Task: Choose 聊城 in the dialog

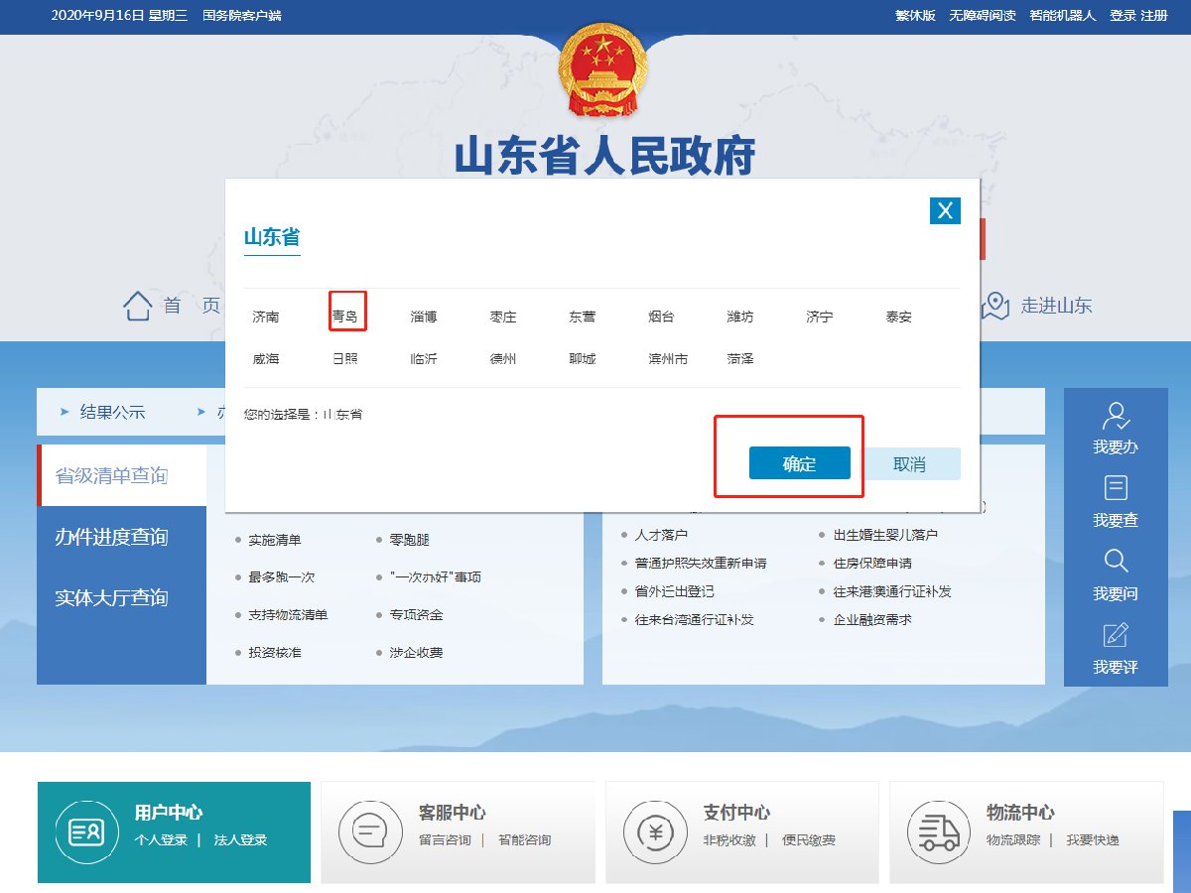Action: coord(583,358)
